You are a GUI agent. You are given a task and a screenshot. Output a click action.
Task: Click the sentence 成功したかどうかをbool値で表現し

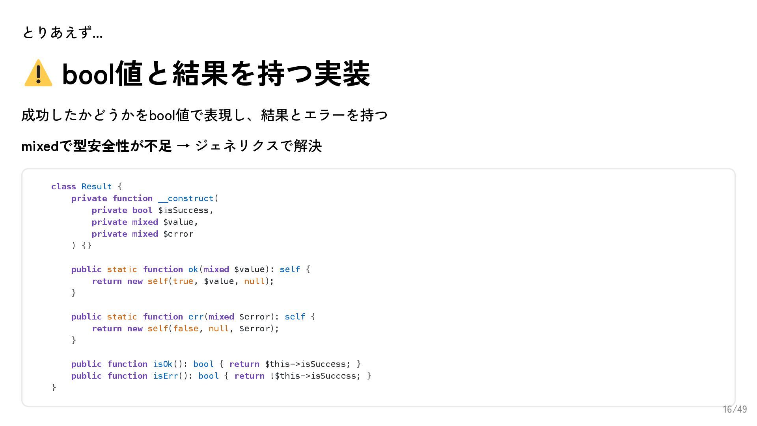coord(134,115)
